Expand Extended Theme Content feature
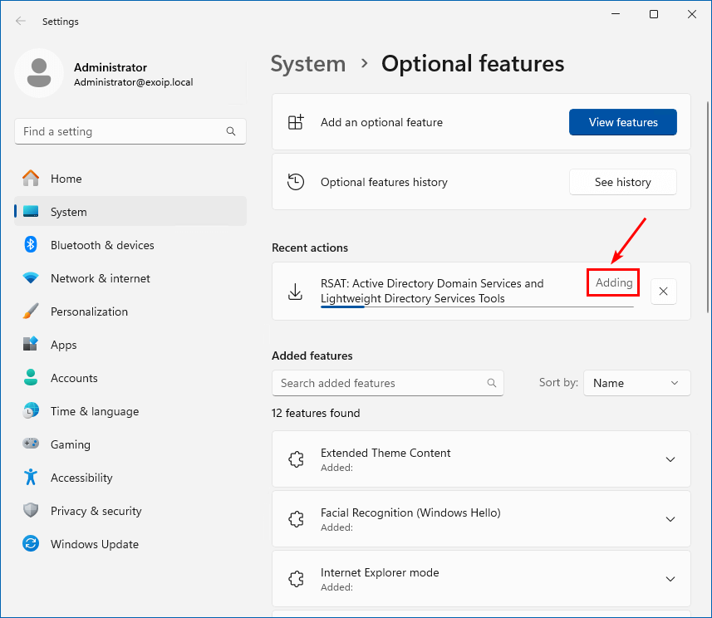This screenshot has width=712, height=618. click(670, 459)
